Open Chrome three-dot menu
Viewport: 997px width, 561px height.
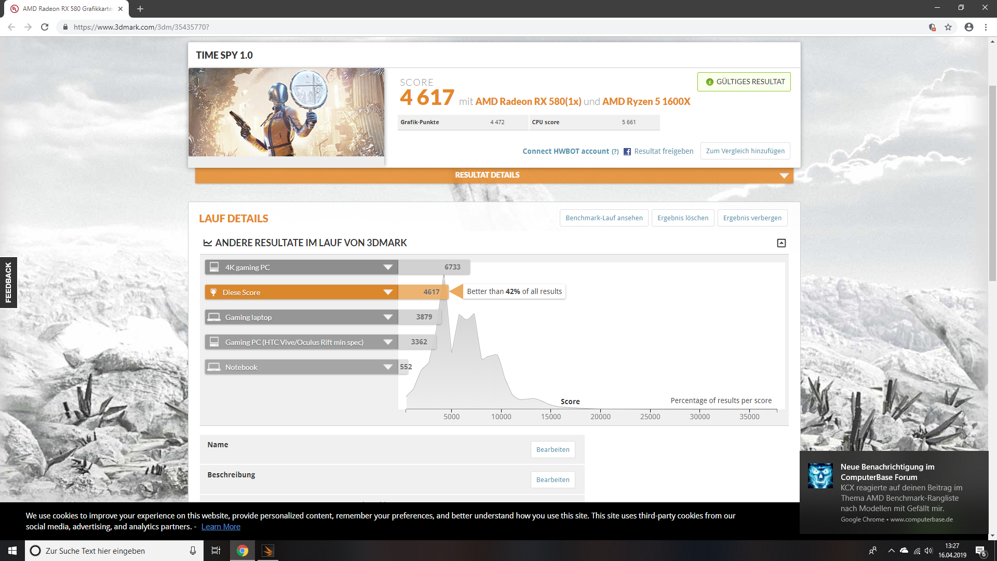pyautogui.click(x=986, y=27)
